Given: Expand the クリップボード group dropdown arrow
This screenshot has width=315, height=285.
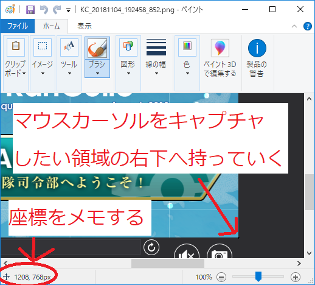Looking at the screenshot, I should coord(24,73).
